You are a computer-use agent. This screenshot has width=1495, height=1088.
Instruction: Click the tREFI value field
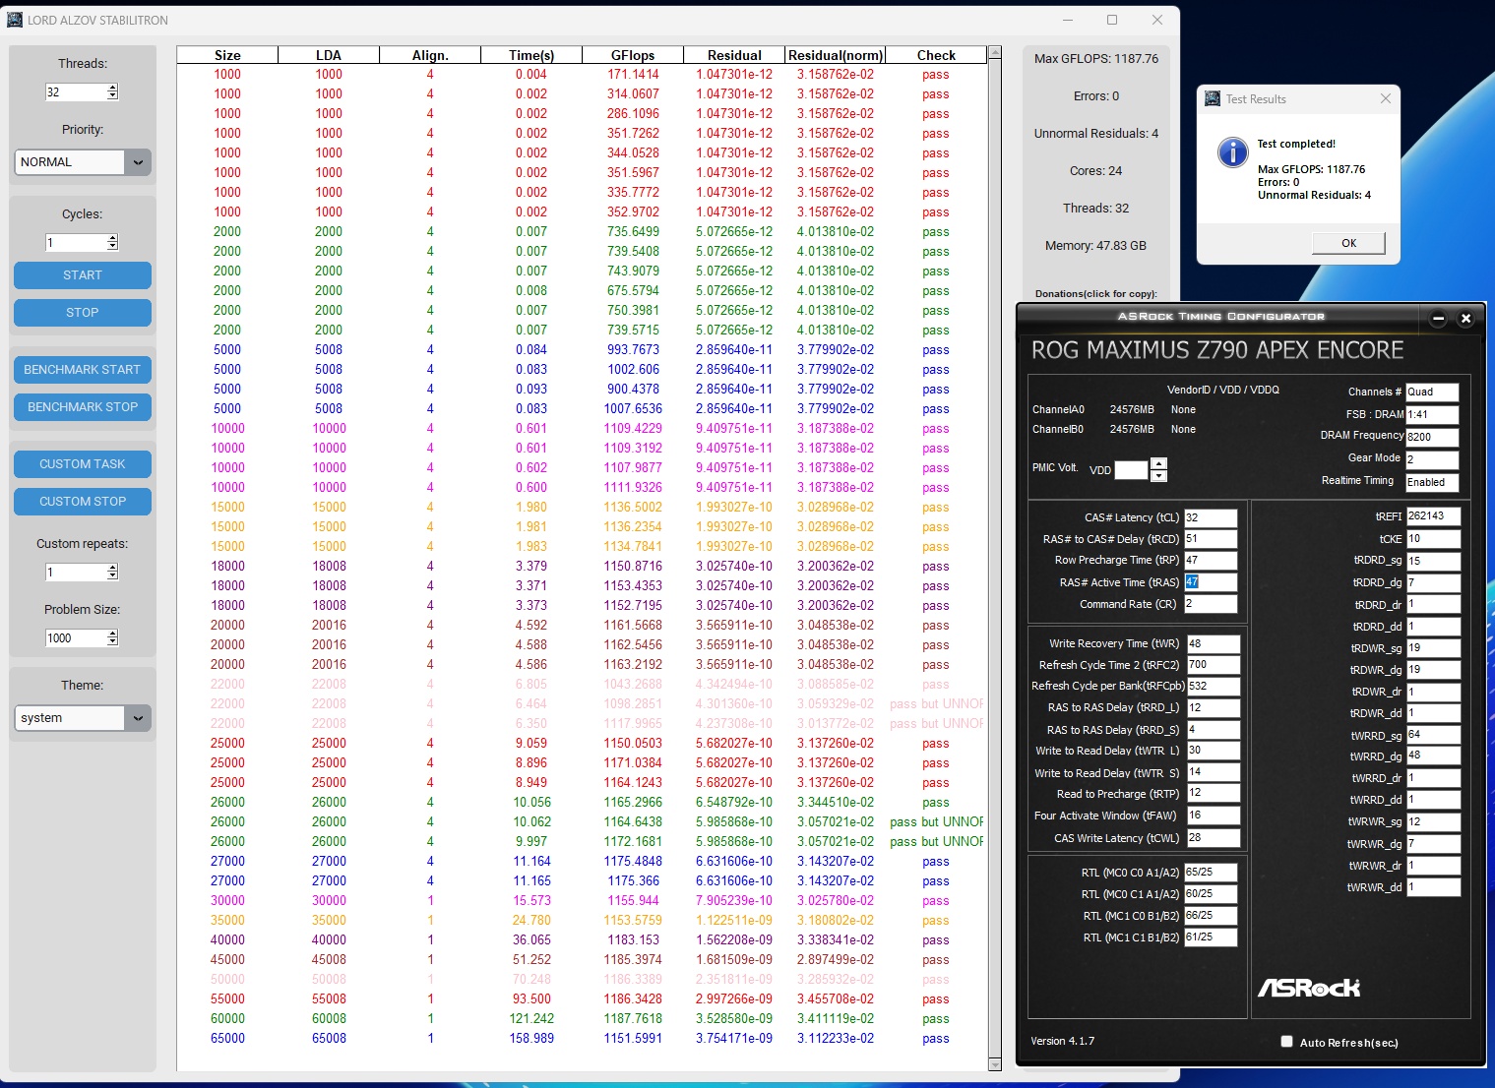tap(1433, 516)
